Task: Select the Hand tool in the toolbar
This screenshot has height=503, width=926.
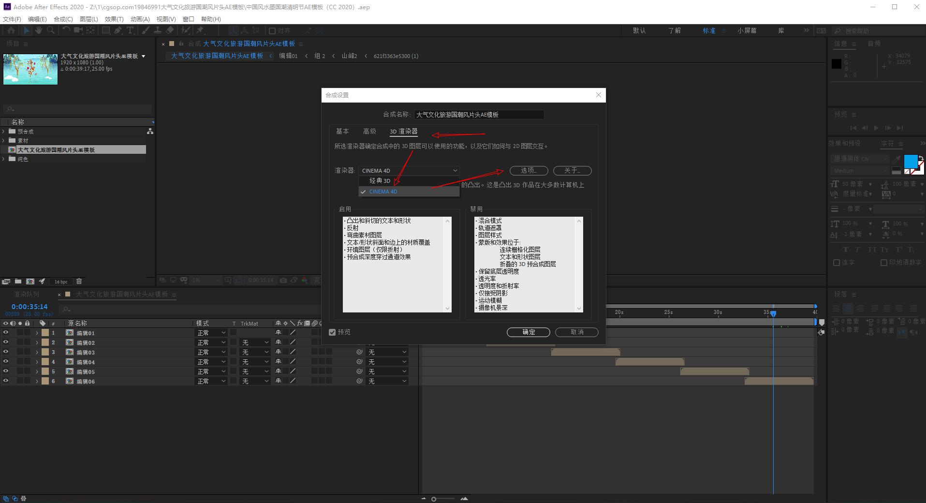Action: 39,30
